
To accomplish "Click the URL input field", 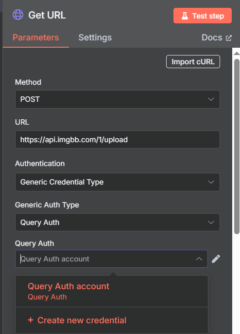I will coord(118,140).
